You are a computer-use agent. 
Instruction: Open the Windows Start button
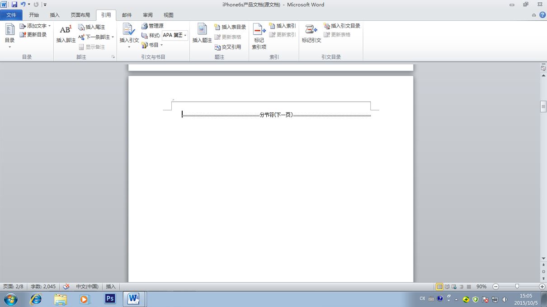pos(10,299)
